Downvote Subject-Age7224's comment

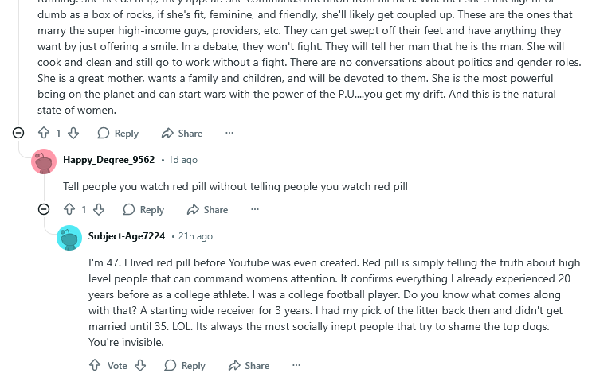140,365
